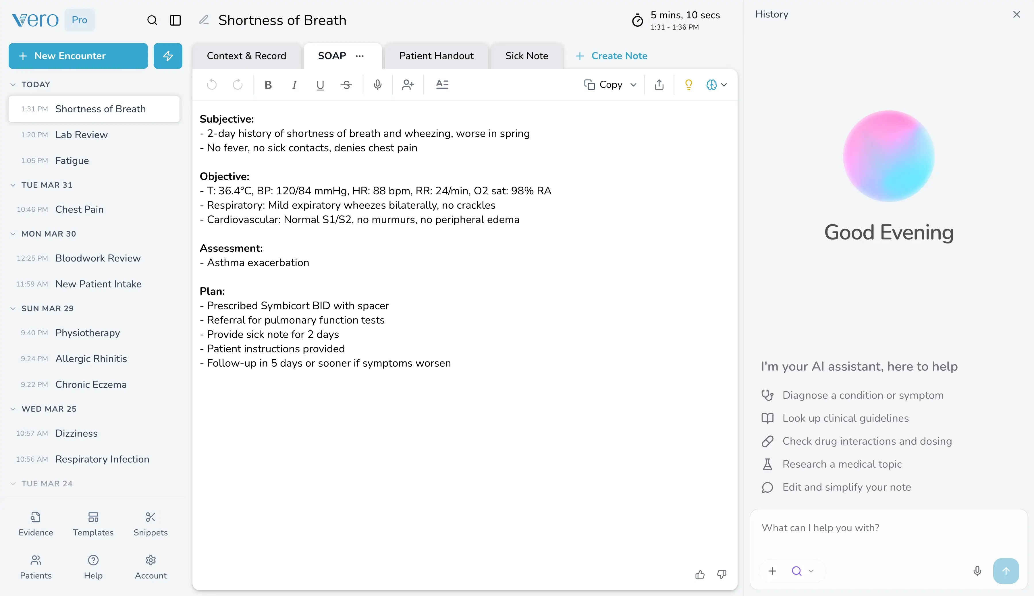Toggle bold formatting in the note editor

tap(268, 85)
